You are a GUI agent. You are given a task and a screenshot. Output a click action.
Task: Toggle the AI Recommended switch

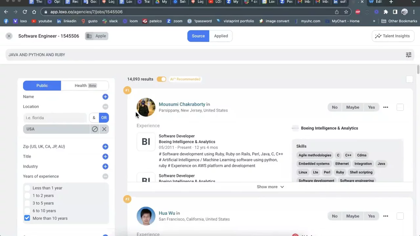point(161,79)
